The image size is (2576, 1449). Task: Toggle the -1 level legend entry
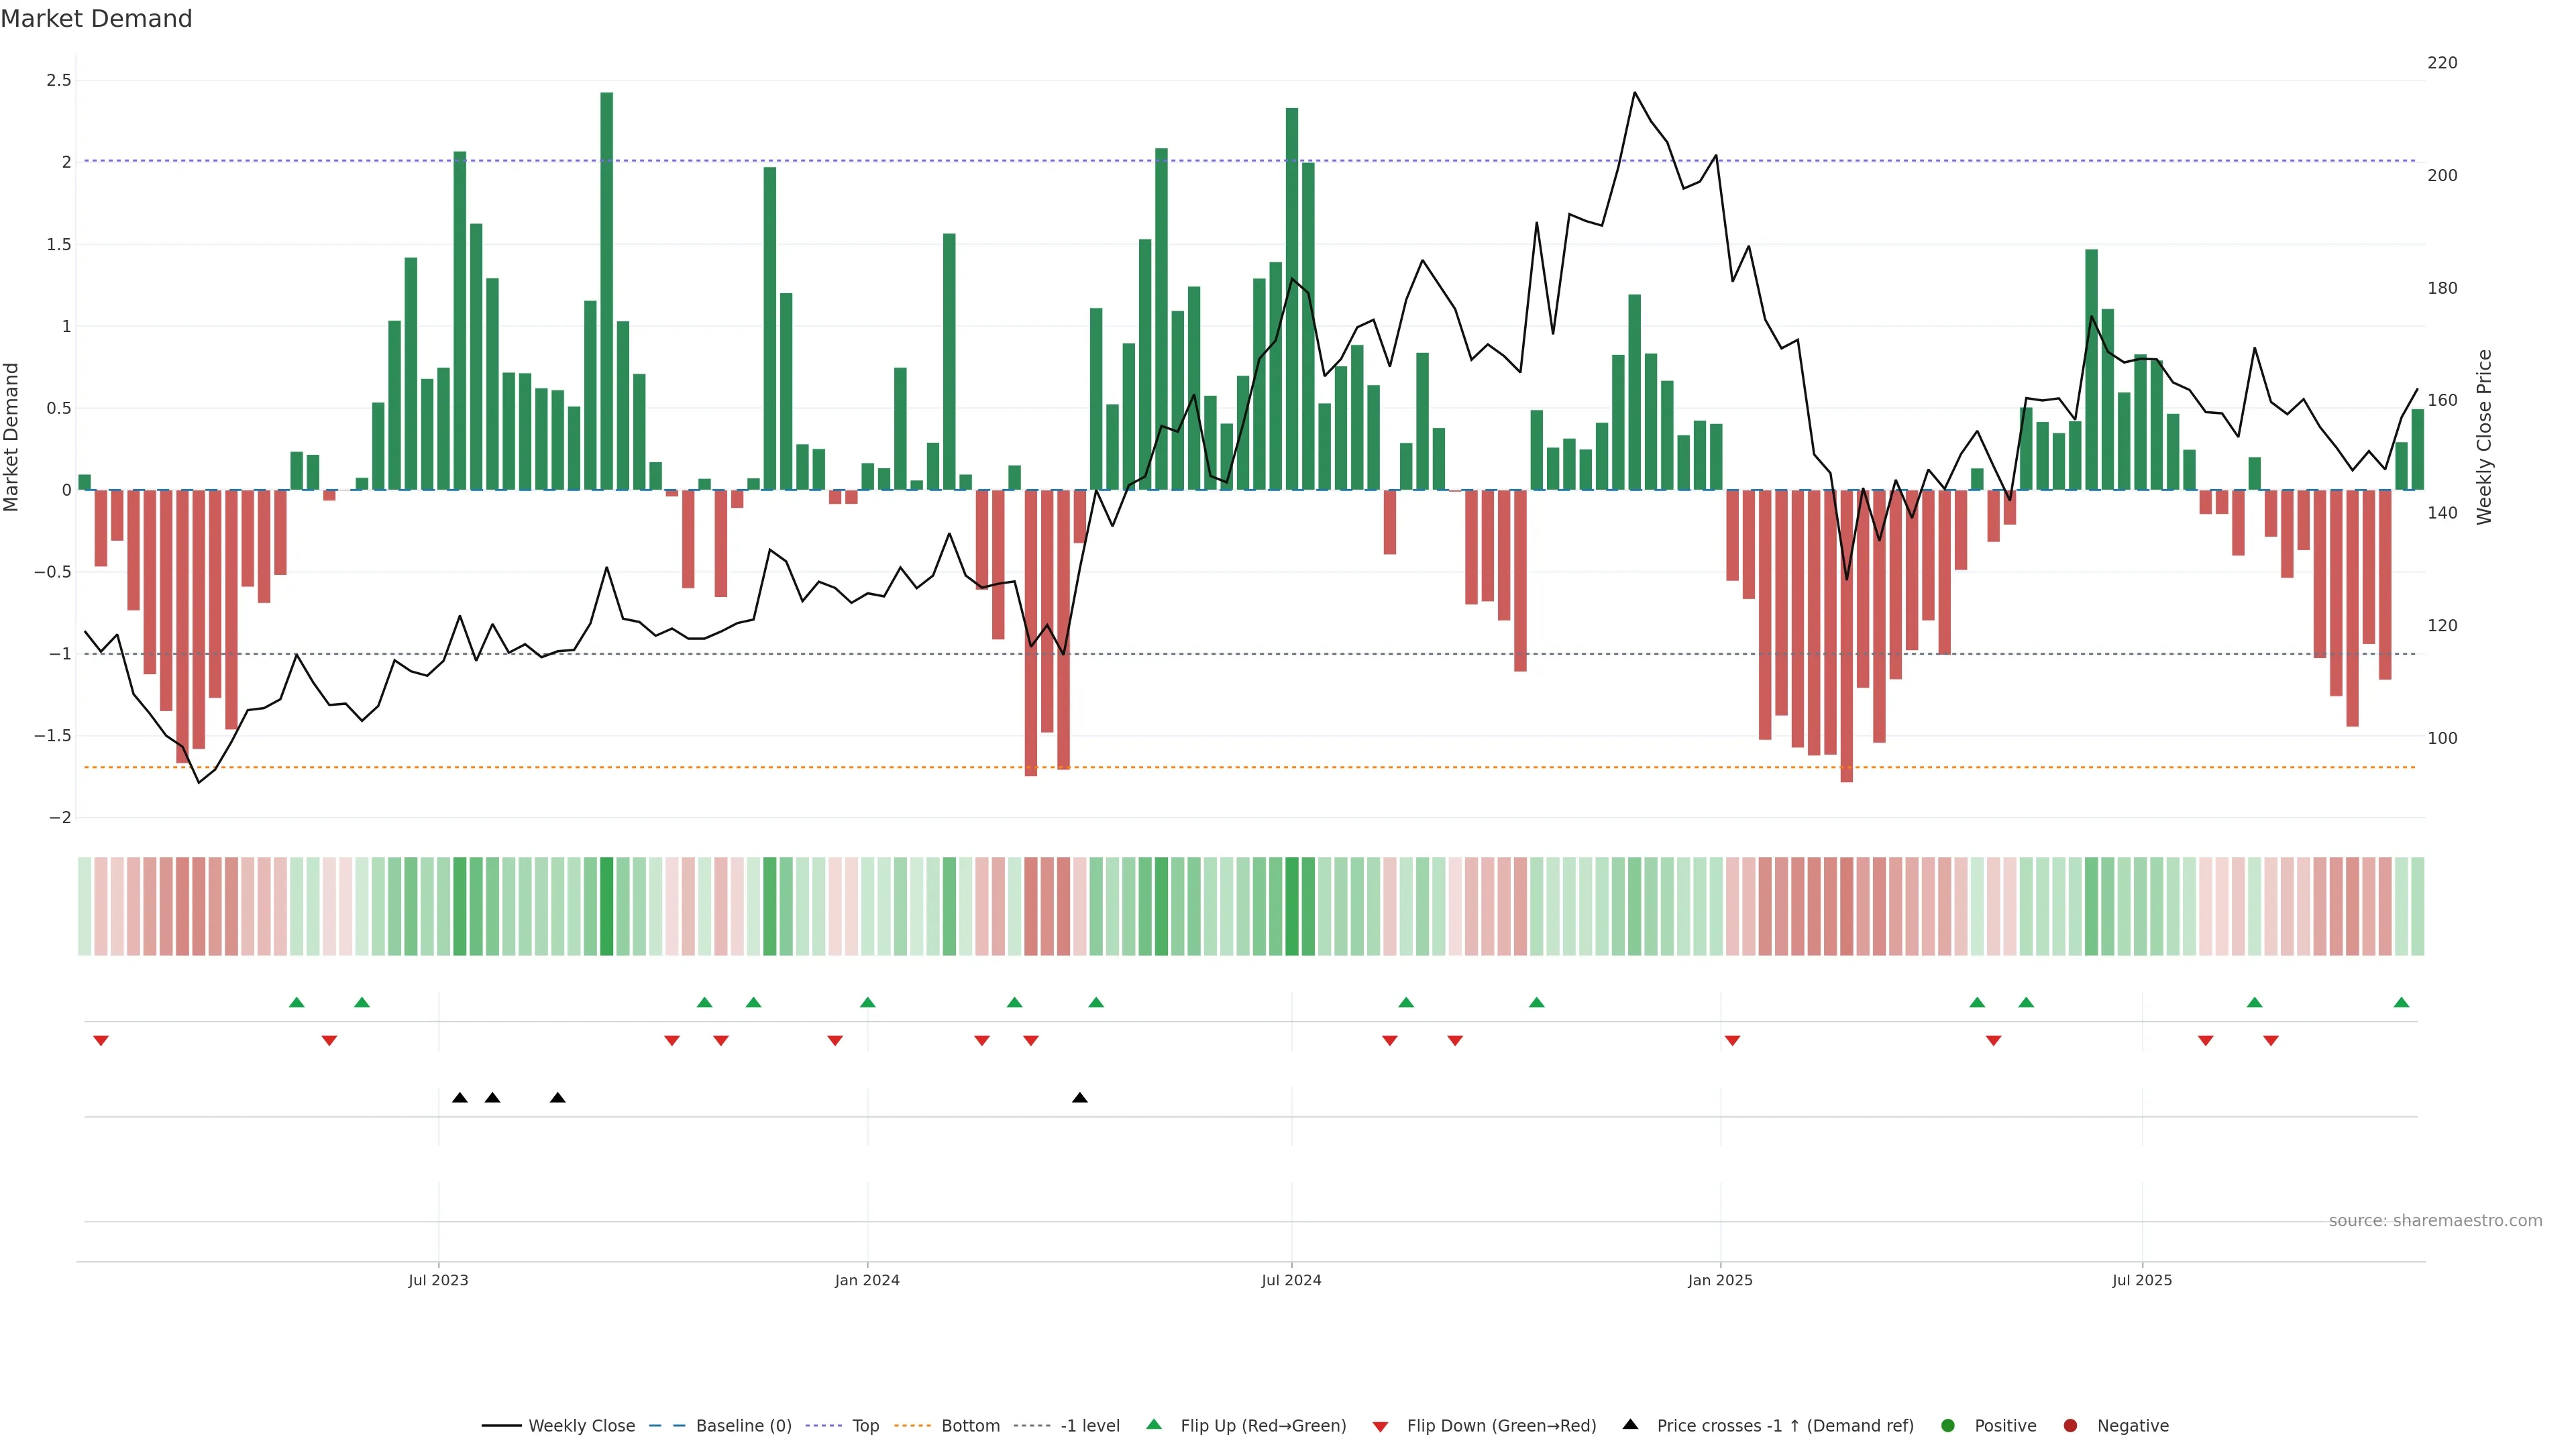coord(1089,1425)
